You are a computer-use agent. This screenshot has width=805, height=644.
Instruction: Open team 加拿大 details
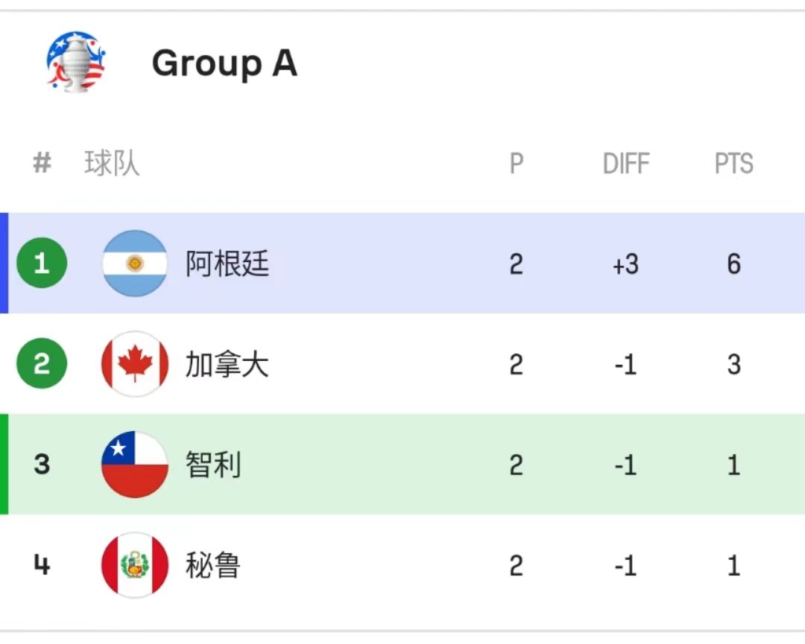[x=227, y=364]
